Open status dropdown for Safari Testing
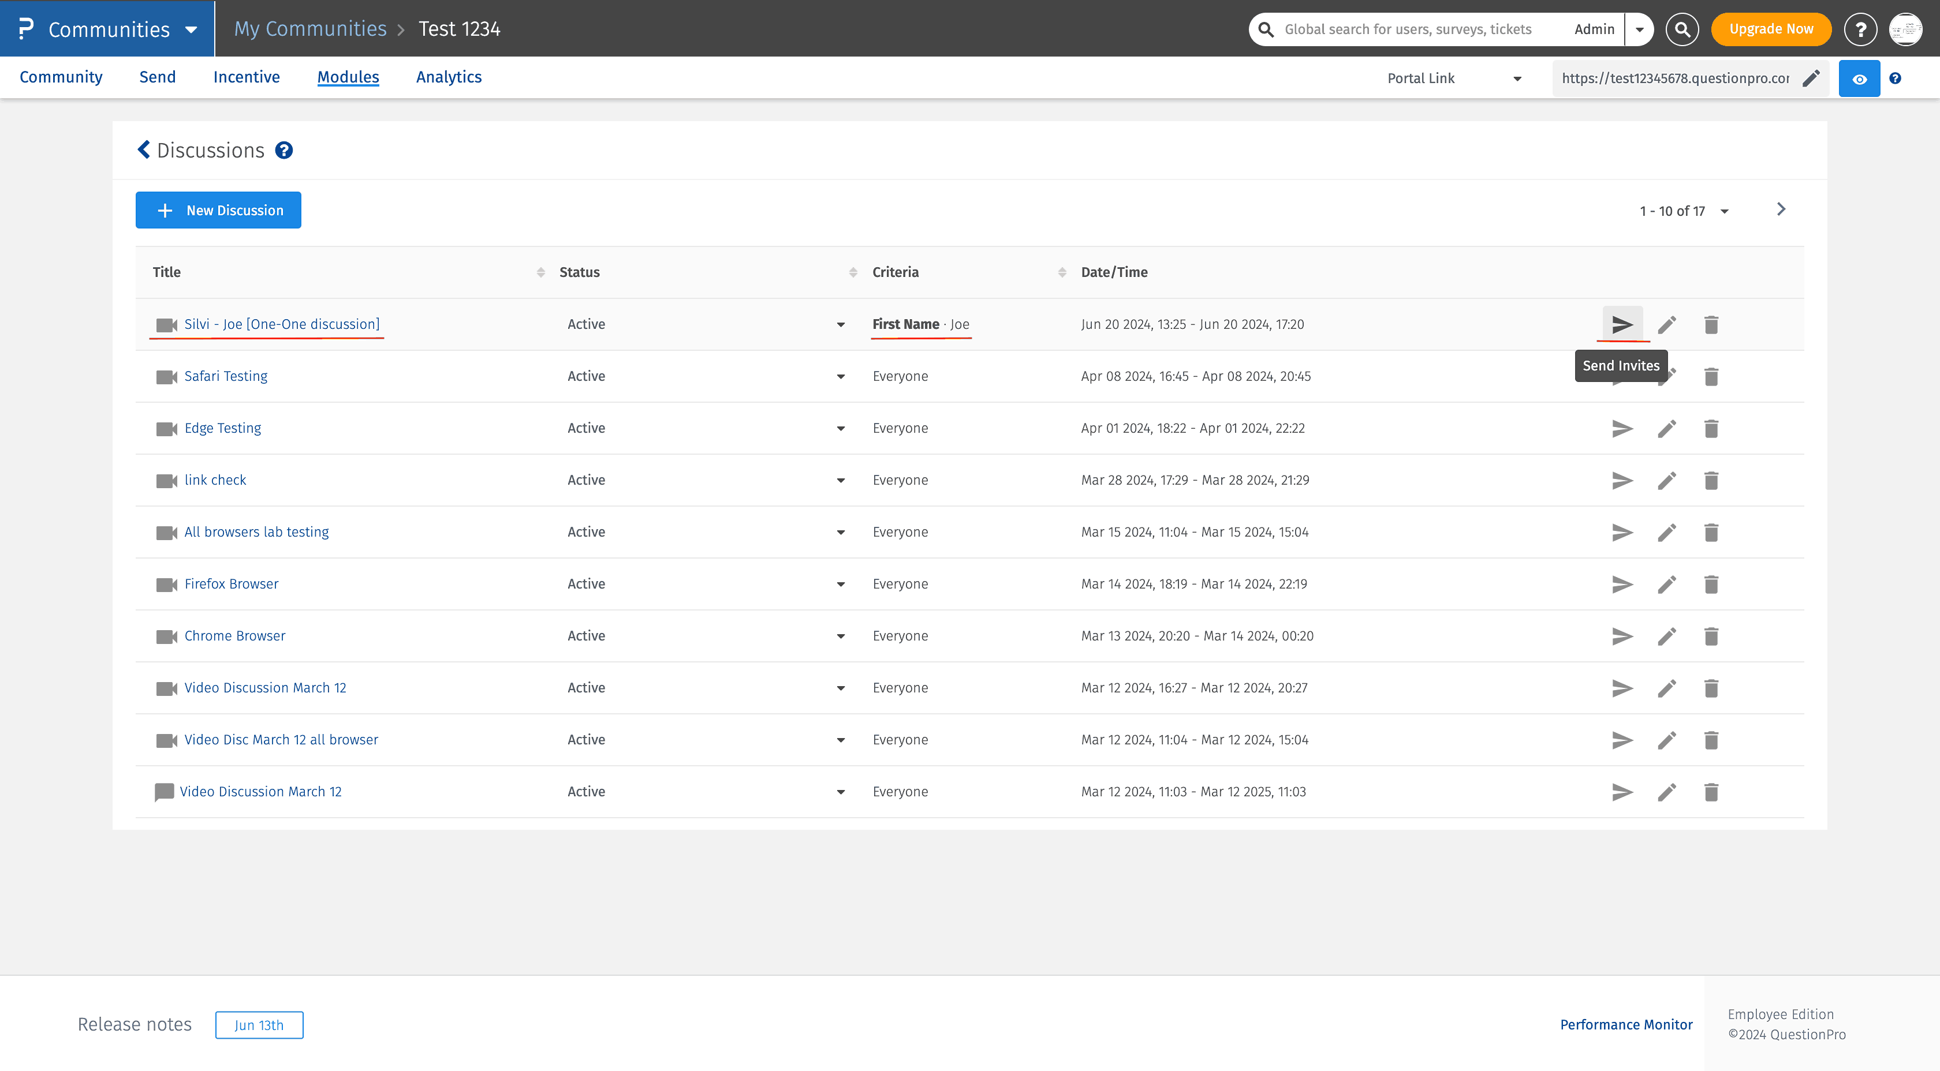Screen dimensions: 1940x1071 coord(841,376)
